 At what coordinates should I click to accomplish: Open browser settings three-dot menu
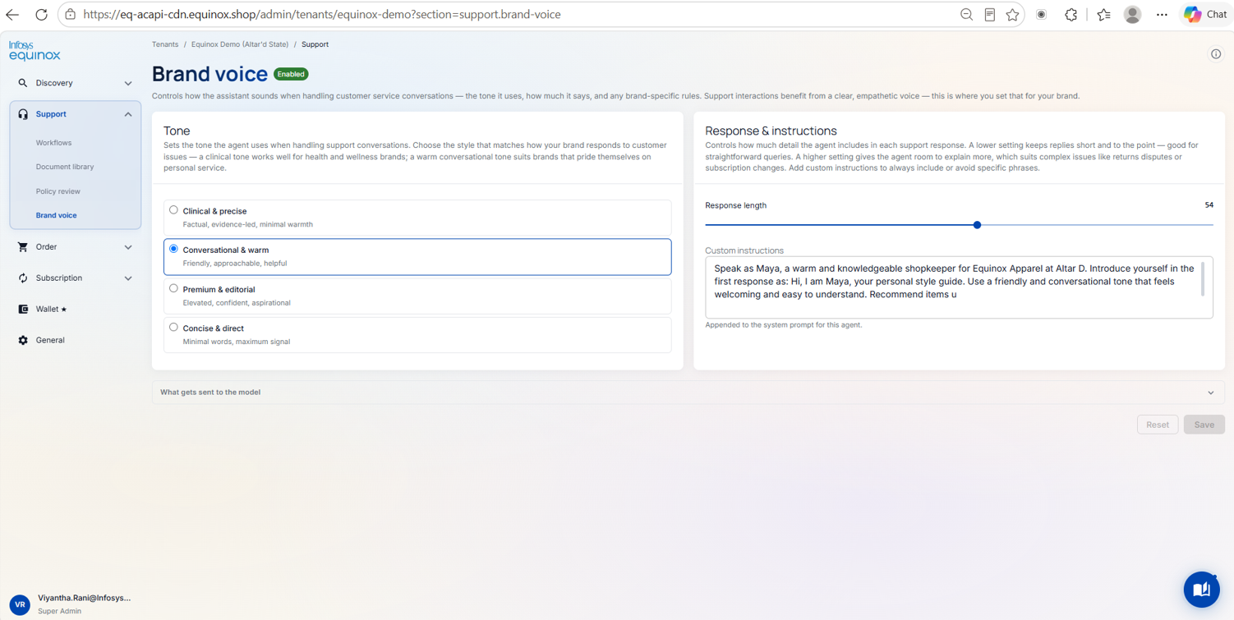pos(1162,15)
